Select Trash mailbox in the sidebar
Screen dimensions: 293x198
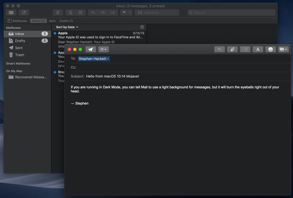pyautogui.click(x=28, y=55)
